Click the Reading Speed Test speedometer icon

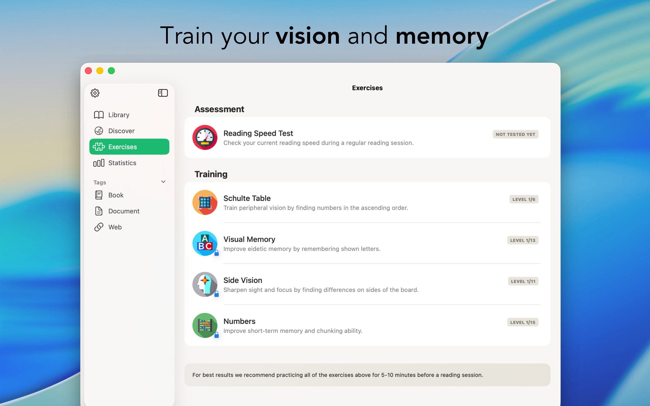205,138
